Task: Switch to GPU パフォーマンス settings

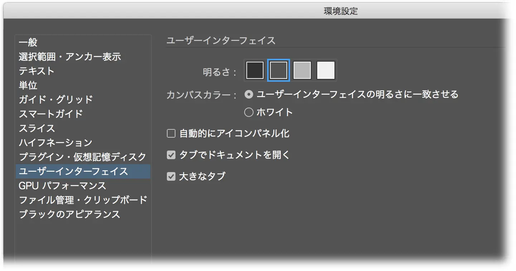Action: [63, 186]
